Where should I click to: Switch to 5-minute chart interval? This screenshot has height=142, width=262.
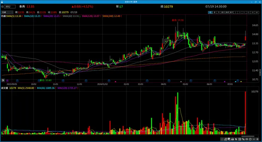[x=244, y=12]
